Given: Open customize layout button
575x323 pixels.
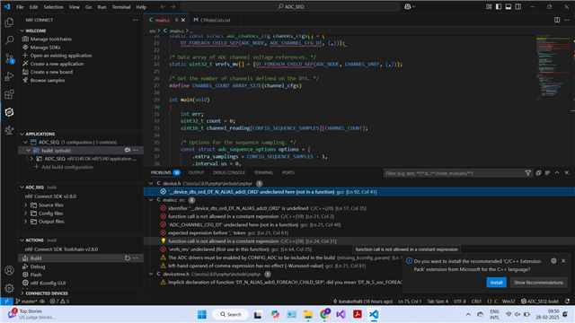Looking at the screenshot, I should point(489,6).
